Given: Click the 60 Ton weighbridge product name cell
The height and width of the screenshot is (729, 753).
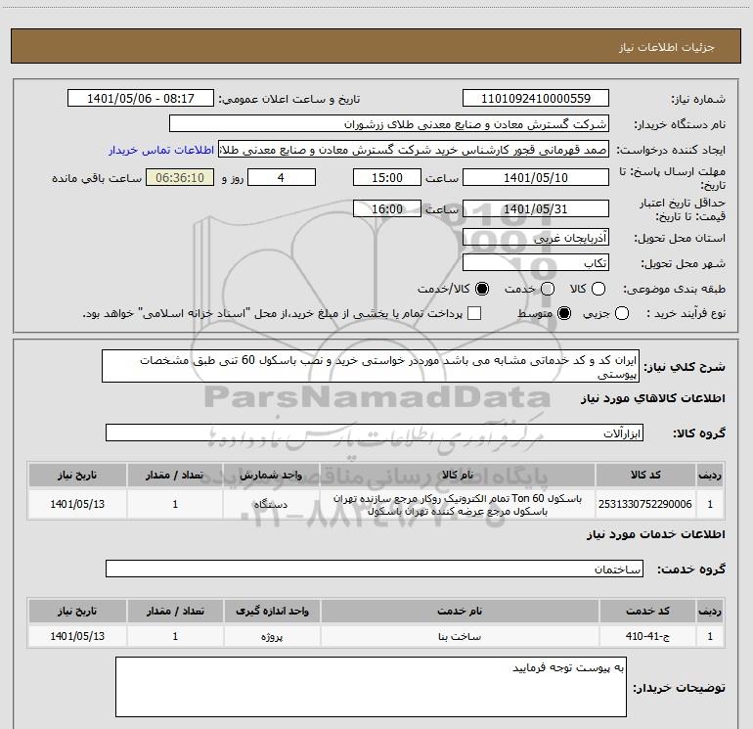Looking at the screenshot, I should point(458,505).
